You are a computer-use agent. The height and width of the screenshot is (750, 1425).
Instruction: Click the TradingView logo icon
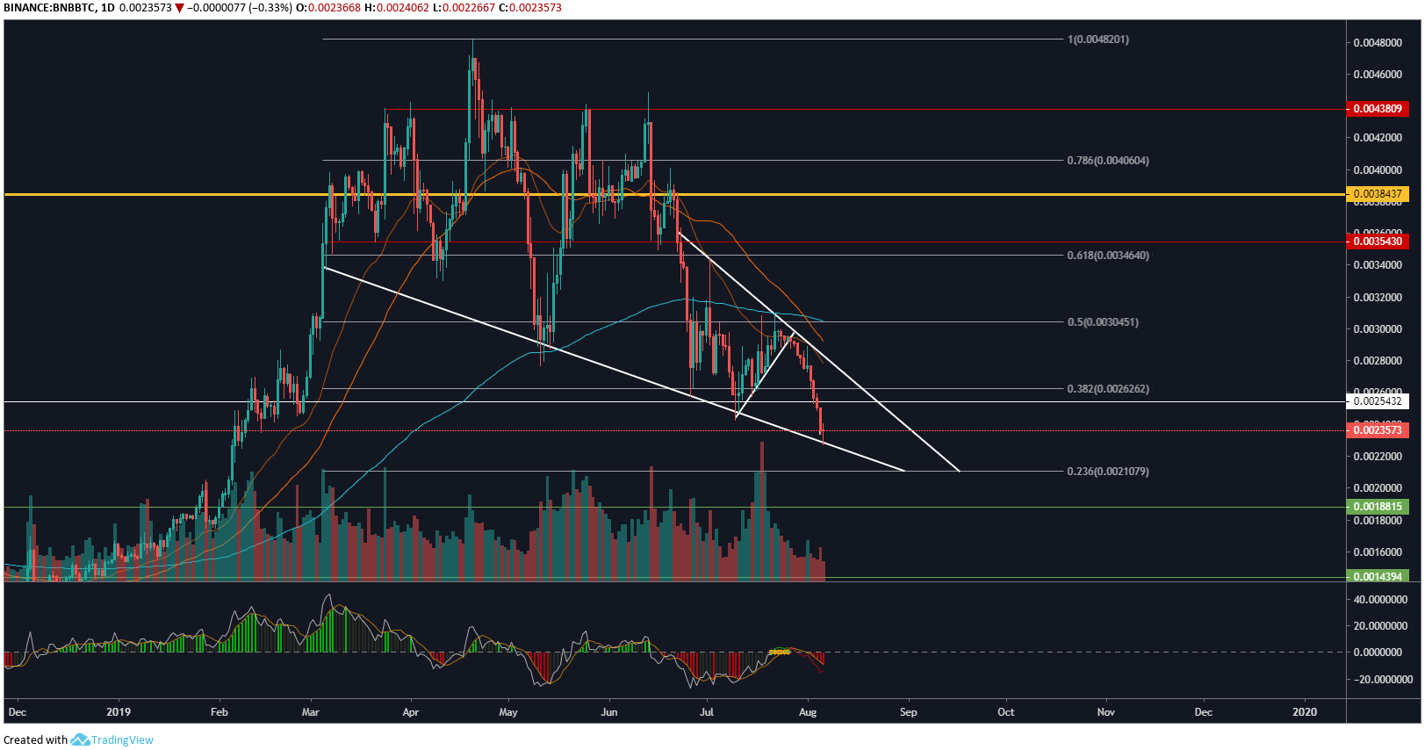(80, 739)
